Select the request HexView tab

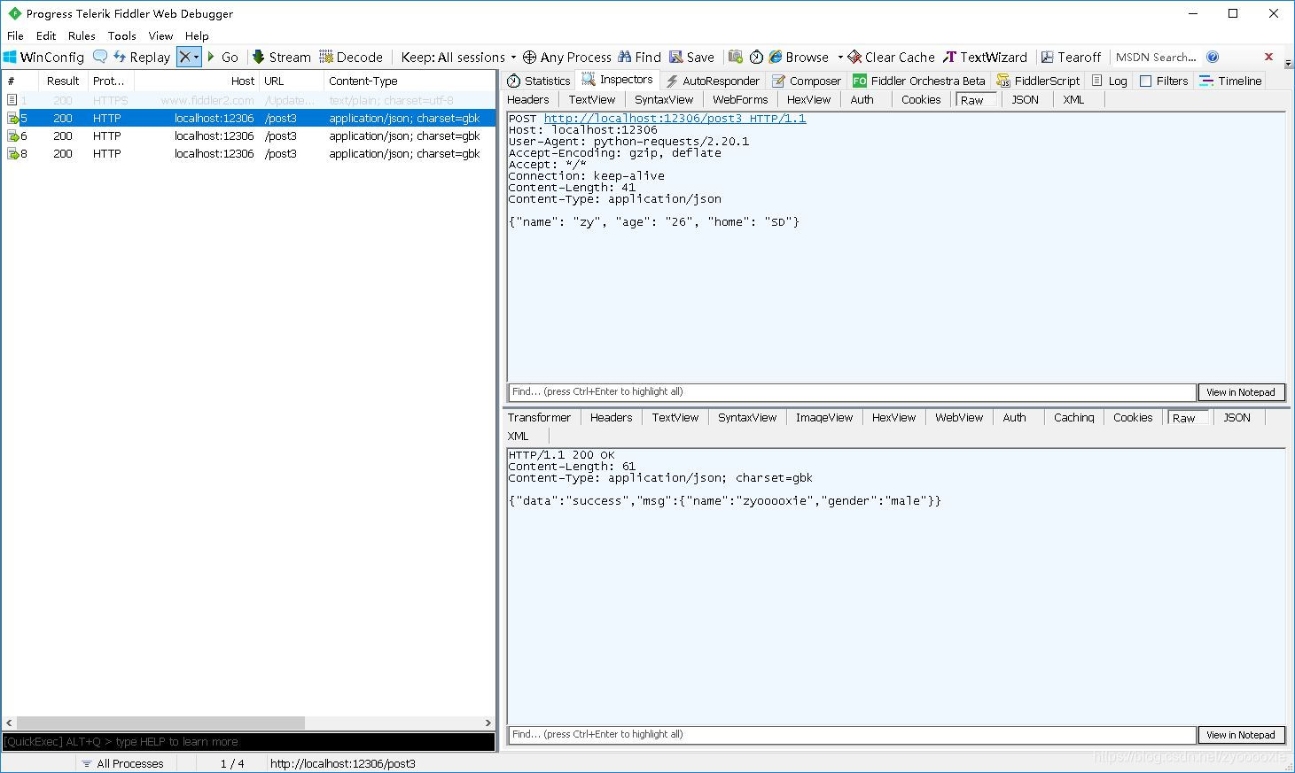pos(809,100)
